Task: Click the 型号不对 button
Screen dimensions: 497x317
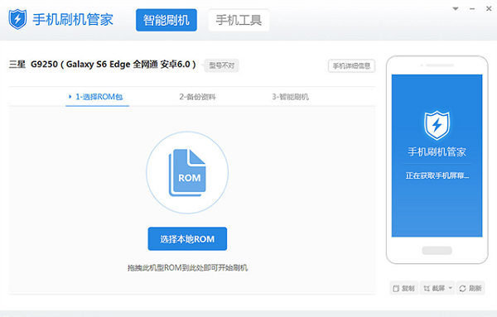Action: click(221, 65)
